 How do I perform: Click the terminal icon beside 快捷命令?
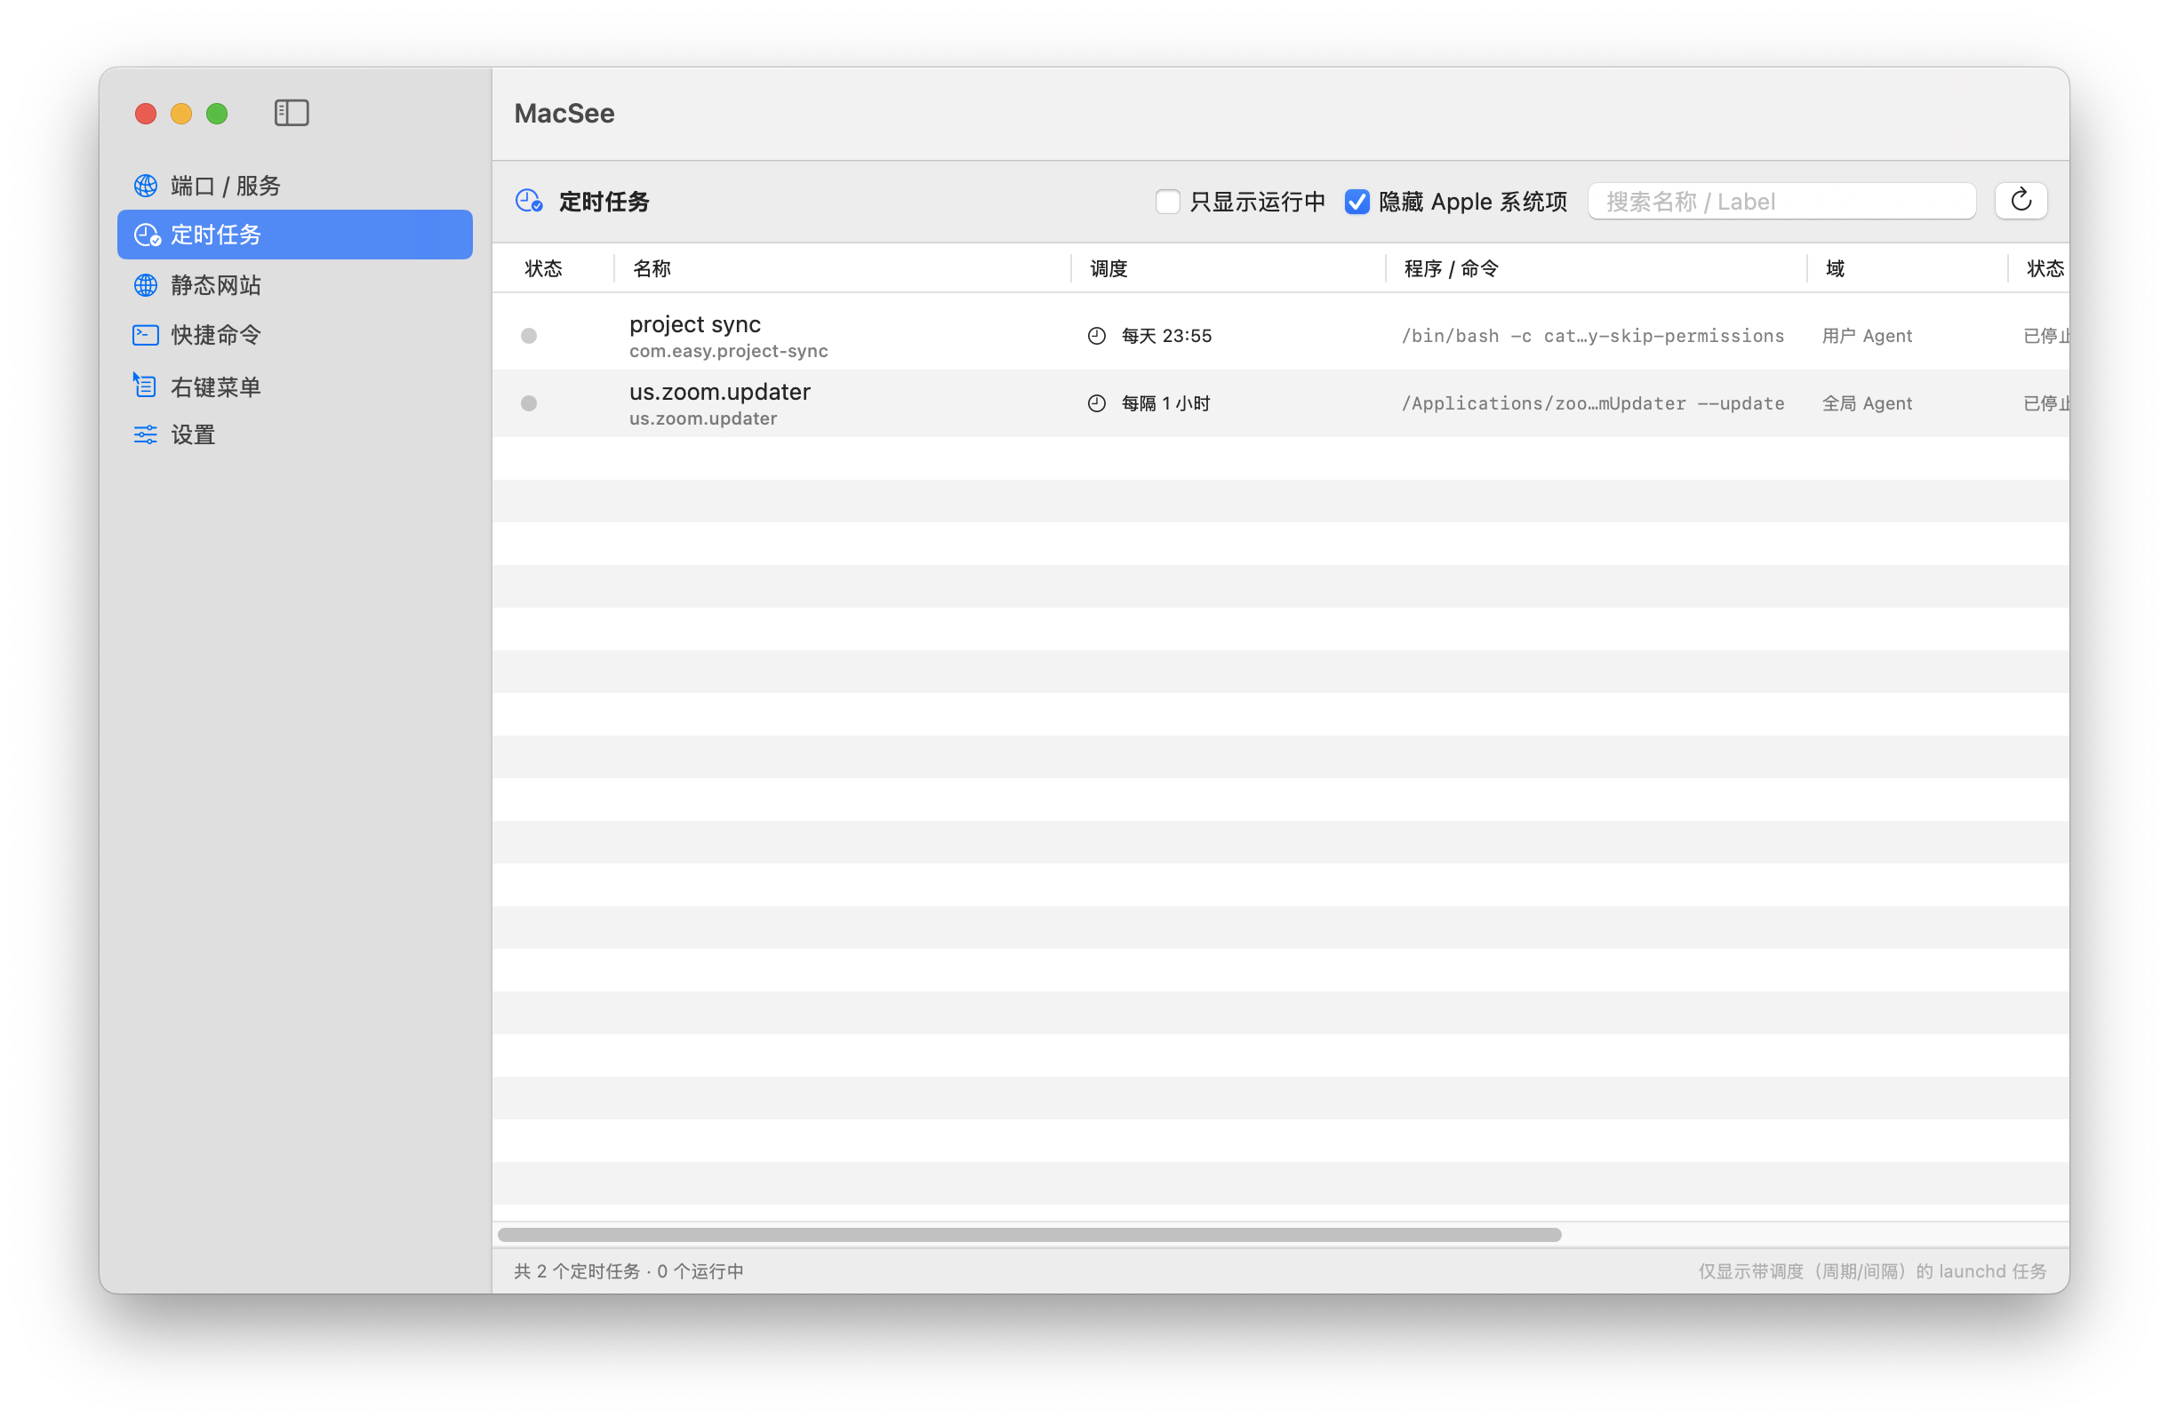(x=146, y=335)
